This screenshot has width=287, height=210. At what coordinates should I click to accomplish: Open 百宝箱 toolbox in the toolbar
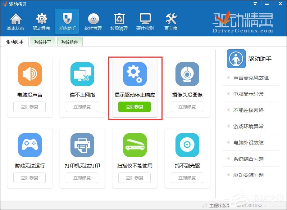coord(171,22)
